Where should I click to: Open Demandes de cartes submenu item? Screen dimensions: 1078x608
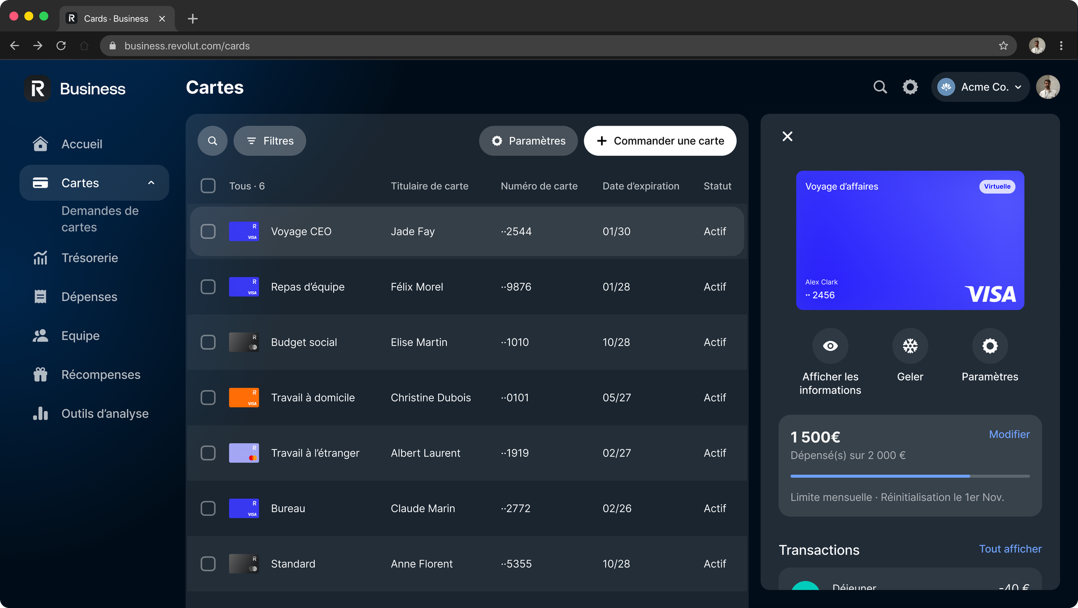click(100, 219)
